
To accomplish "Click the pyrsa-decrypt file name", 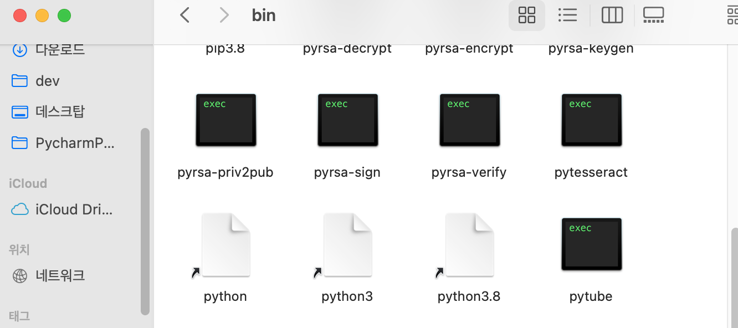I will click(347, 48).
